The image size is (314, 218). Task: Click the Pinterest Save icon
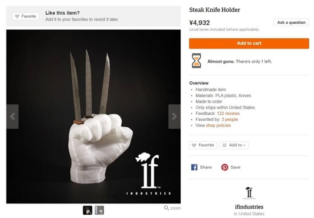(x=225, y=167)
